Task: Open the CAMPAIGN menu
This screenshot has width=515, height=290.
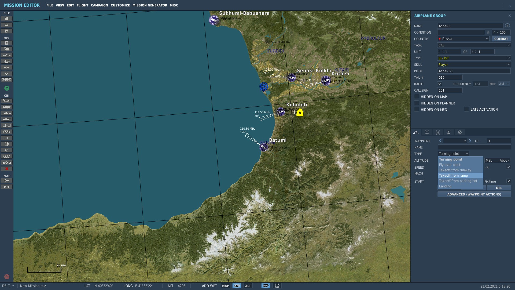Action: click(x=99, y=5)
